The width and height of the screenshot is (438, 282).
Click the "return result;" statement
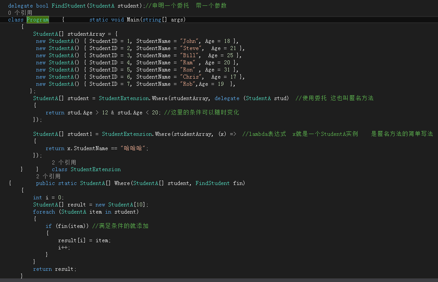click(x=55, y=269)
